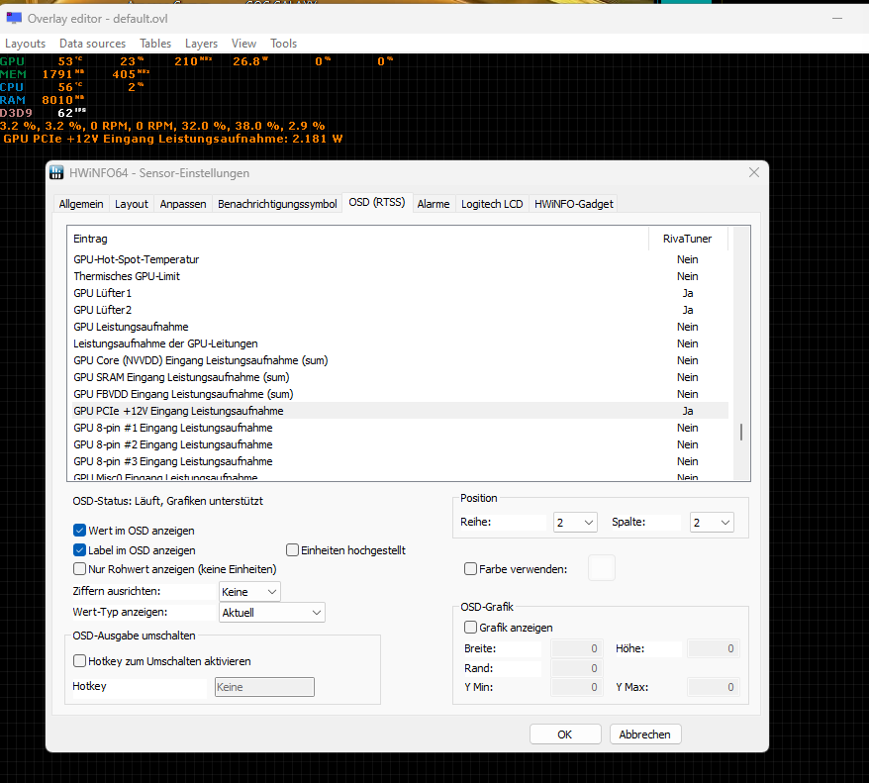Click the Y Max input field

pyautogui.click(x=714, y=687)
